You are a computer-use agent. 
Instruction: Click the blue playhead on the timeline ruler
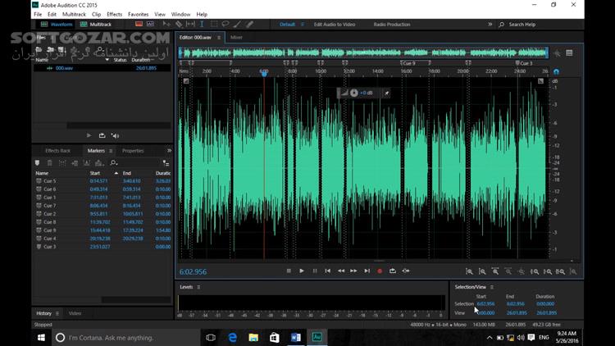tap(264, 73)
